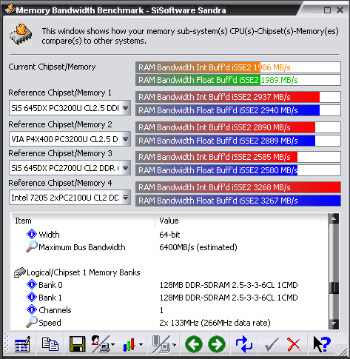Click the blue refresh arrows icon

[x=244, y=344]
